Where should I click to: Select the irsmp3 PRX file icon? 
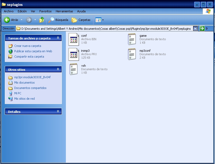(x=74, y=54)
